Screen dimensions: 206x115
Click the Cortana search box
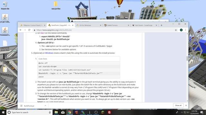point(29,112)
